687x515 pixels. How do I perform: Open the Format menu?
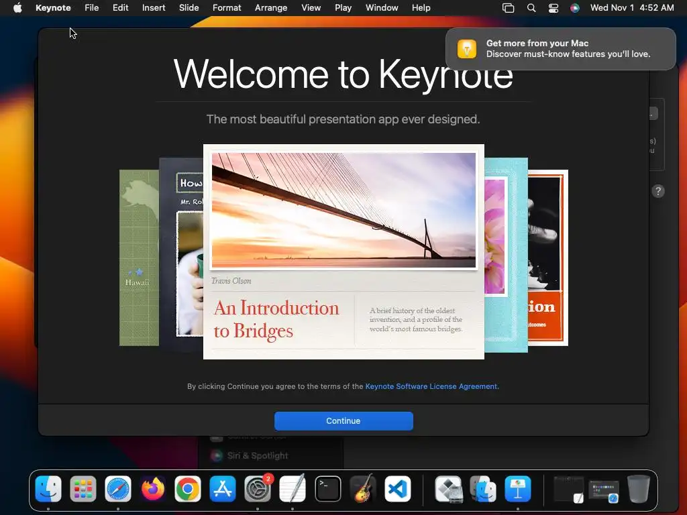[x=227, y=8]
